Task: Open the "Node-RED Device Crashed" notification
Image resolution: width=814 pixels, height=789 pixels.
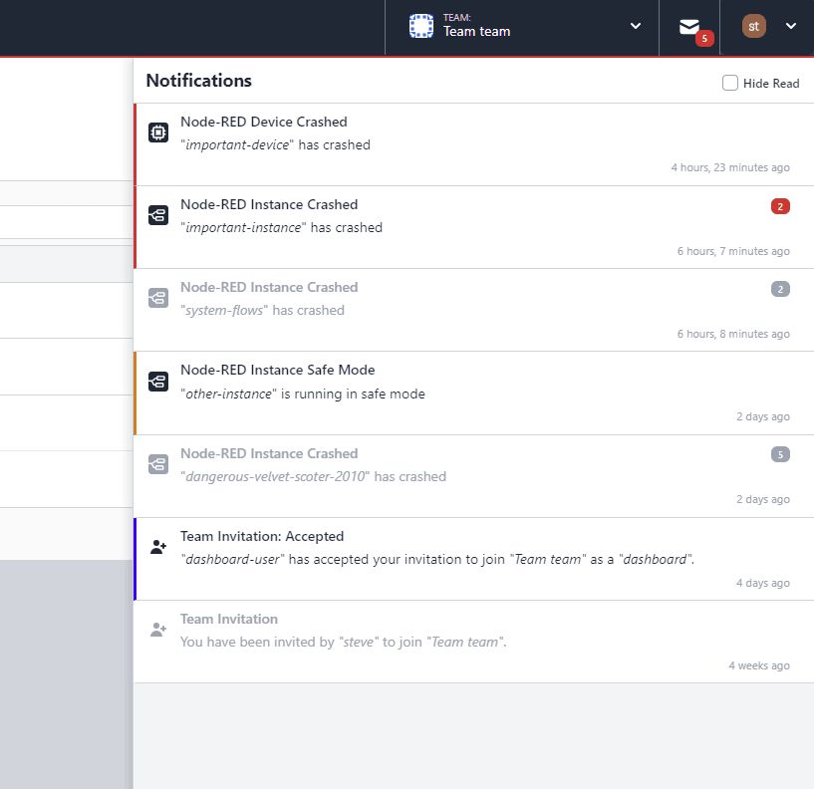Action: click(263, 122)
